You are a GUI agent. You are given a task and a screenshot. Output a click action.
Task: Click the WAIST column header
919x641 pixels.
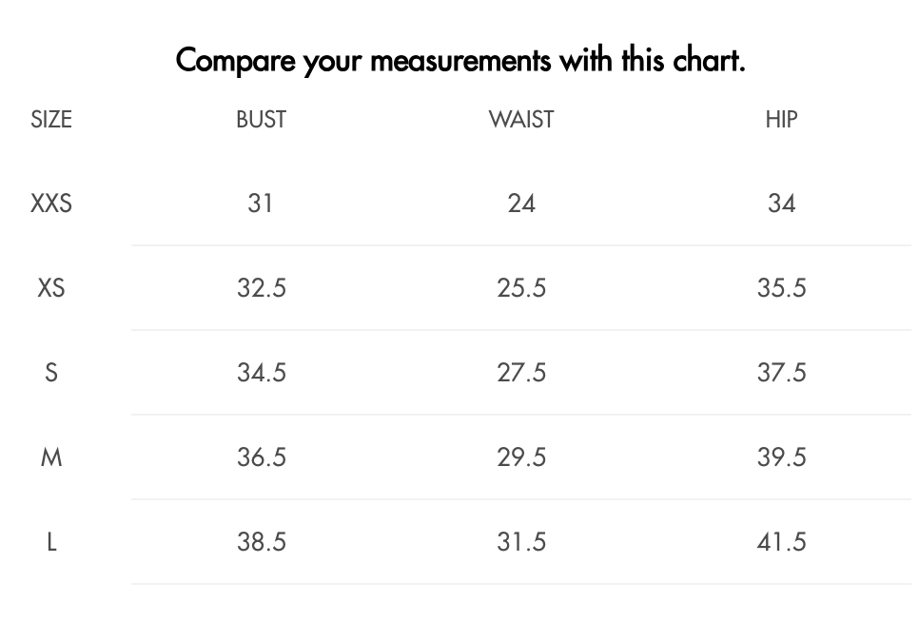click(521, 120)
